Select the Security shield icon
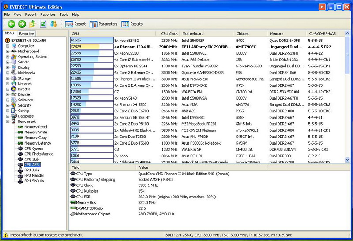 tap(14, 105)
